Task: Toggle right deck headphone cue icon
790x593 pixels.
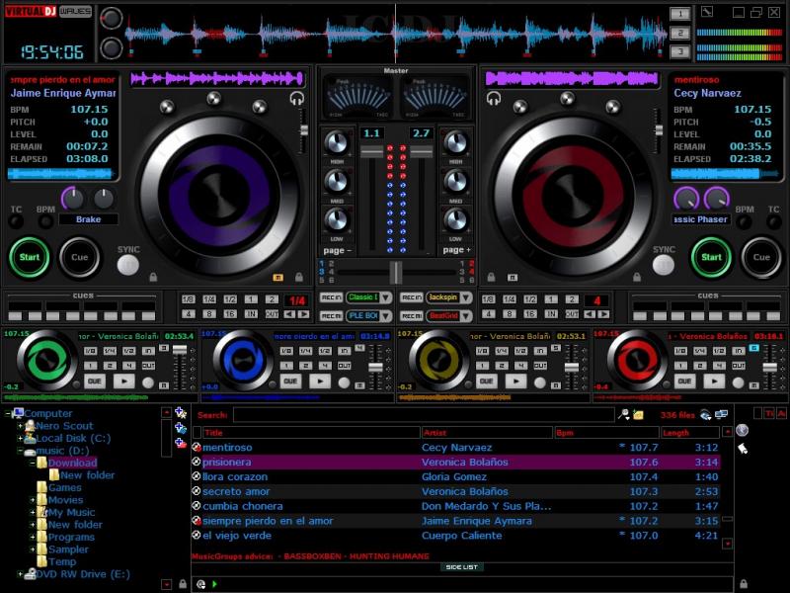Action: pos(494,99)
